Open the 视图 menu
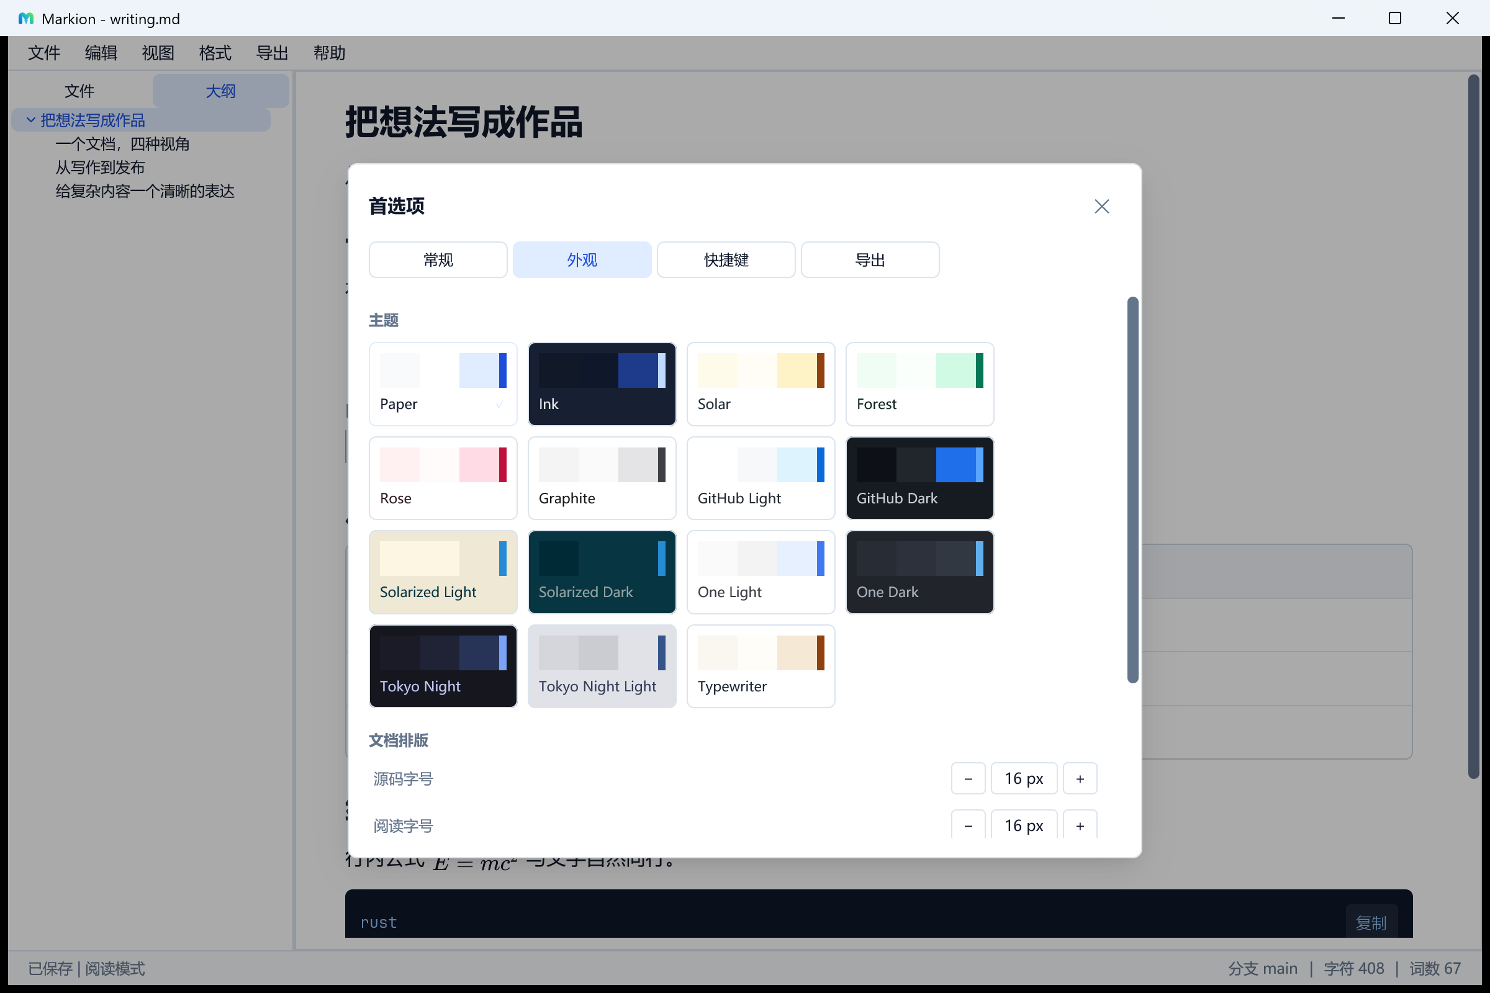Screen dimensions: 1490x993 (158, 53)
